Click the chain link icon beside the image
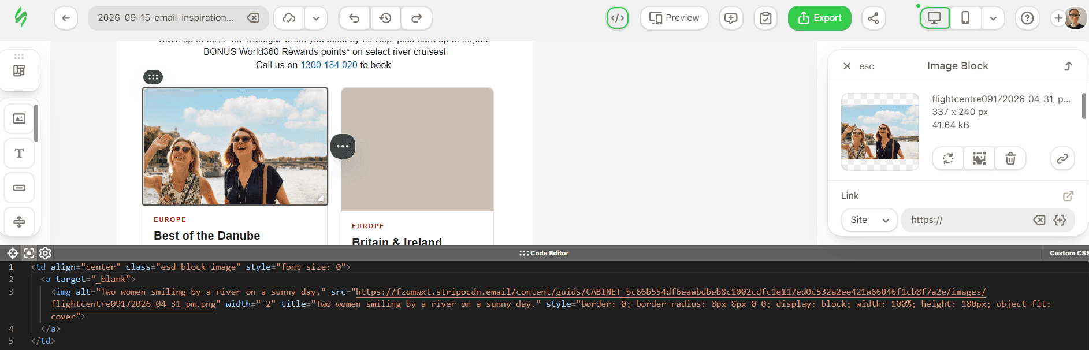 [1062, 159]
